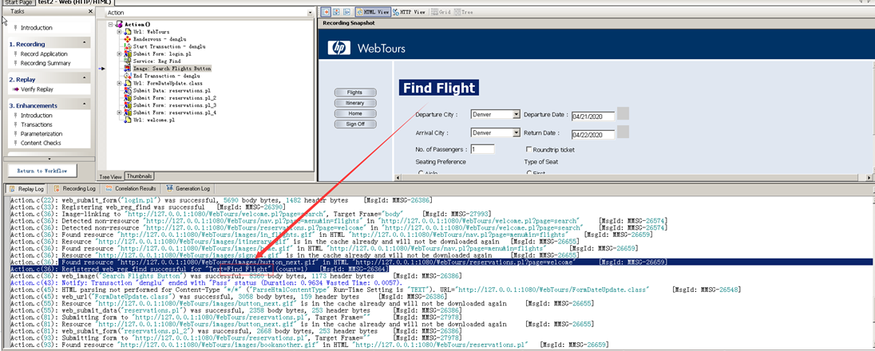Click the Tree toolbar button

(x=464, y=11)
